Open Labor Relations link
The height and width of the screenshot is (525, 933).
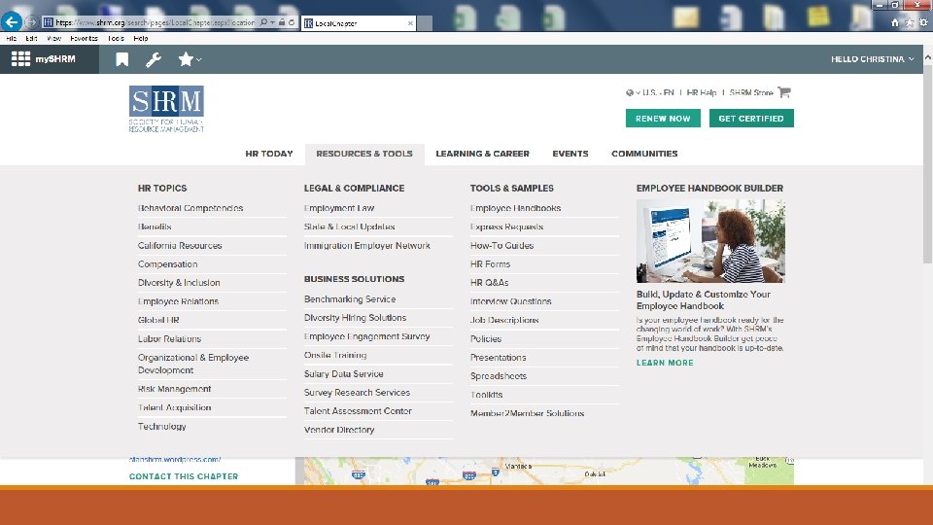(169, 338)
